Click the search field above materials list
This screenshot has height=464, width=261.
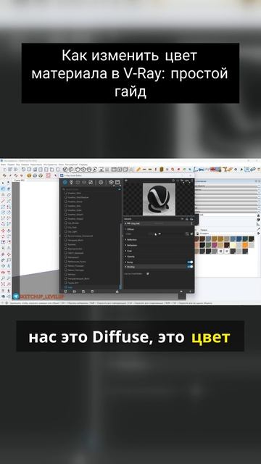(90, 189)
